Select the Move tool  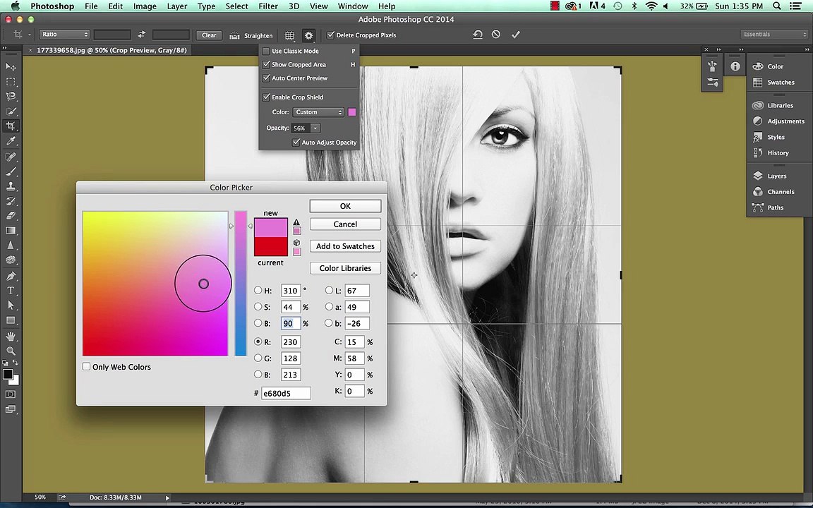tap(11, 67)
